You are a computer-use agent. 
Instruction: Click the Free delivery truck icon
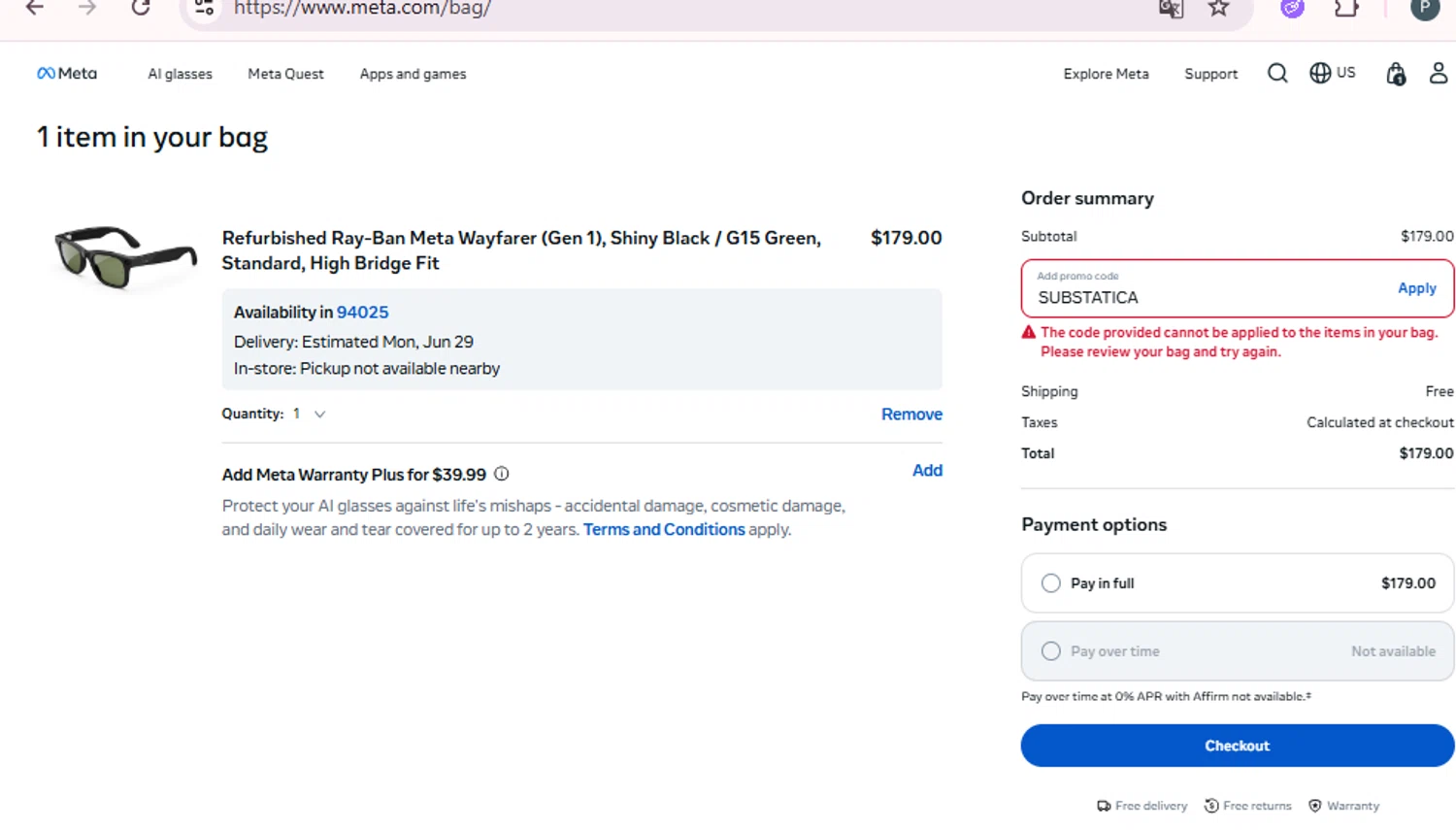tap(1104, 806)
